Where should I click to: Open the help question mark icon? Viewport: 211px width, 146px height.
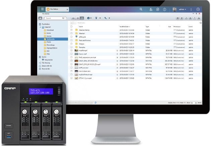(x=195, y=18)
